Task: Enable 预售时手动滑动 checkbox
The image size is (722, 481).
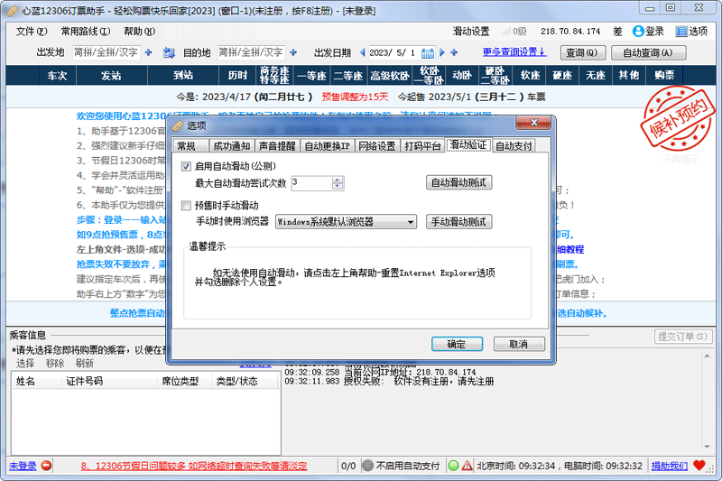Action: click(x=187, y=205)
